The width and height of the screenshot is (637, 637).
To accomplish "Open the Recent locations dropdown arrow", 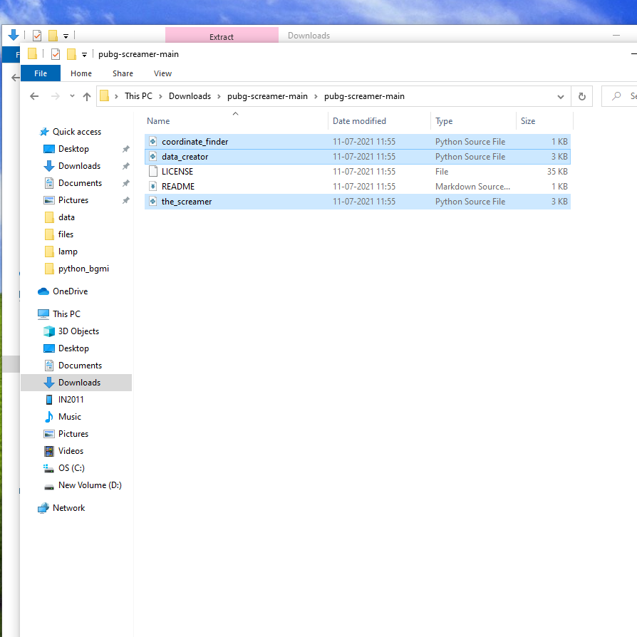I will point(72,96).
